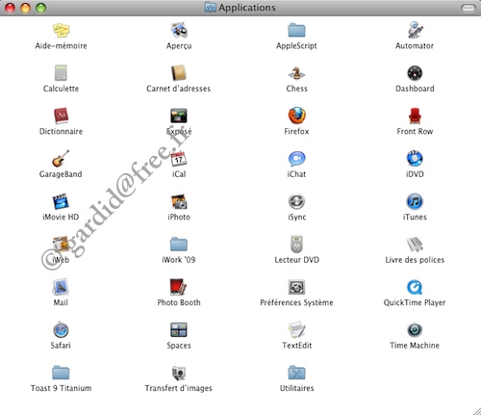Open the Firefox browser icon
Image resolution: width=481 pixels, height=415 pixels.
(x=296, y=116)
